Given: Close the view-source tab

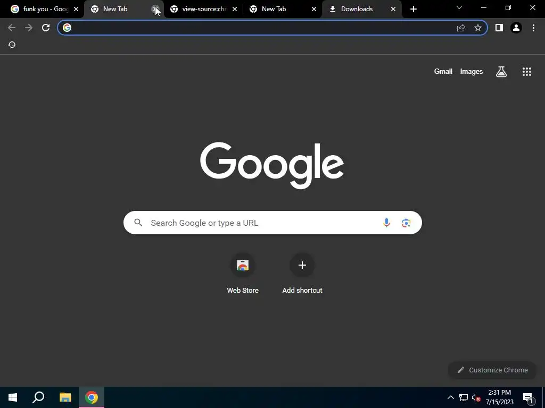Looking at the screenshot, I should [x=235, y=9].
